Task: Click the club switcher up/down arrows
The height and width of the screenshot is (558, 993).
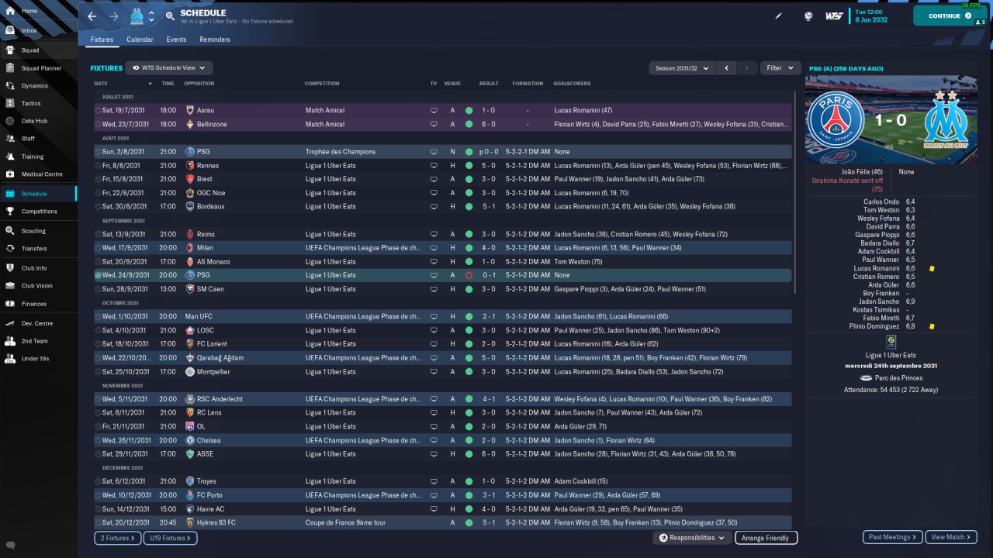Action: [x=151, y=16]
